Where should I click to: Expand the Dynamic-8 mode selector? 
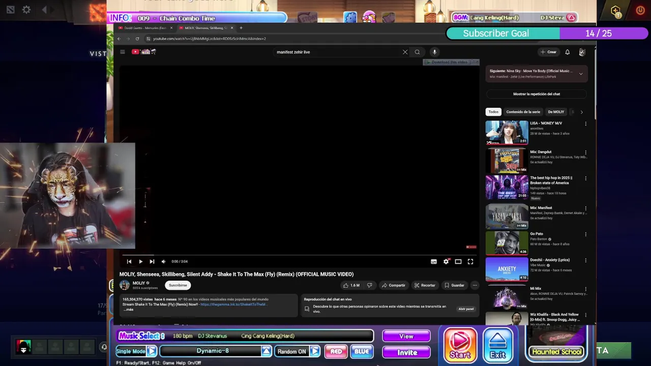[x=267, y=351]
